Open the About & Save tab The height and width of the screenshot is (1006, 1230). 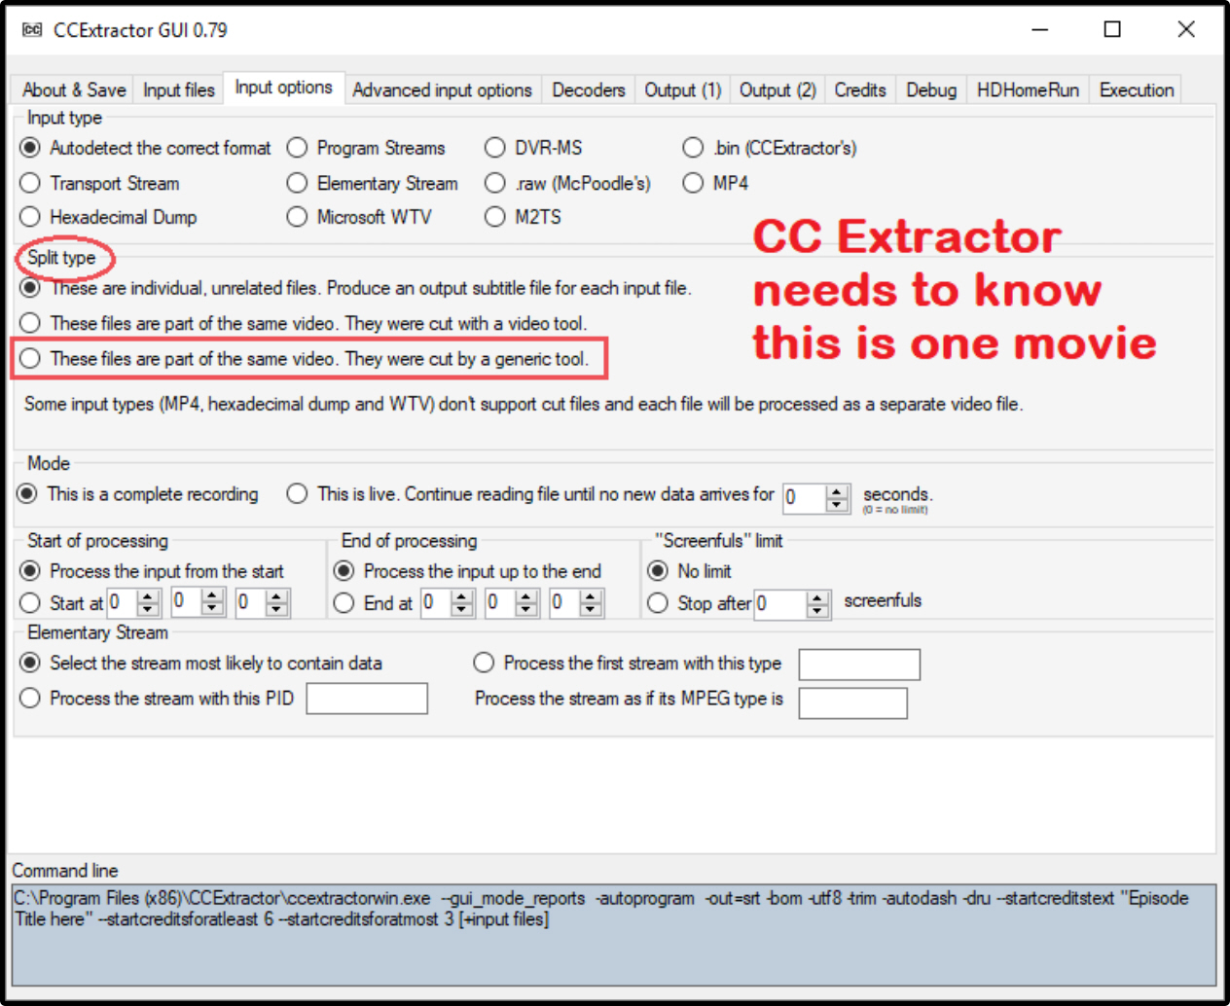pyautogui.click(x=74, y=90)
